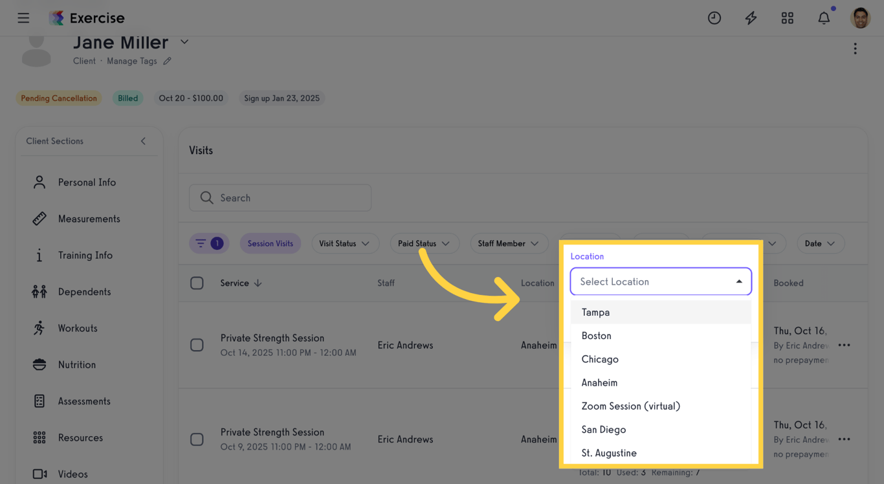The image size is (884, 484).
Task: Edit tags with the pencil icon
Action: tap(167, 61)
